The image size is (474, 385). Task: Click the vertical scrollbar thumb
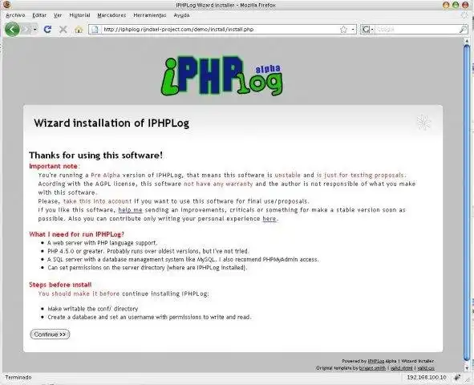click(x=467, y=202)
